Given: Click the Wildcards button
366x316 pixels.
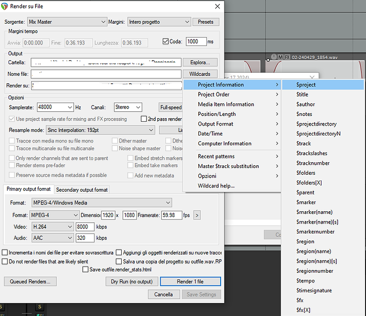Looking at the screenshot, I should [x=200, y=74].
